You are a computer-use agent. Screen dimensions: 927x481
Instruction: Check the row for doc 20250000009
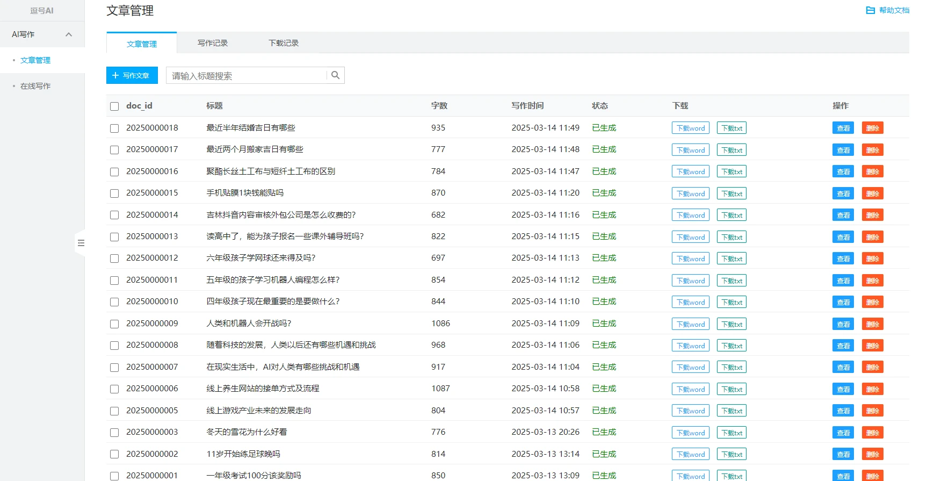(x=114, y=324)
